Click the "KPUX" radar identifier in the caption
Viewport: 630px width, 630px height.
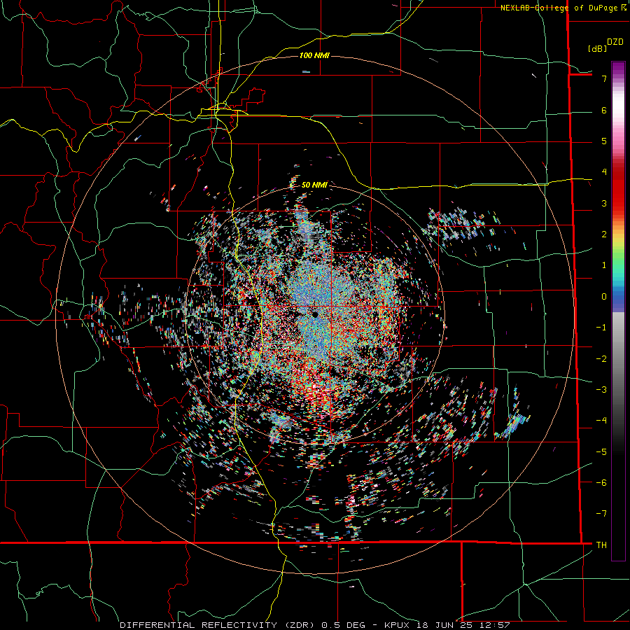[x=397, y=625]
